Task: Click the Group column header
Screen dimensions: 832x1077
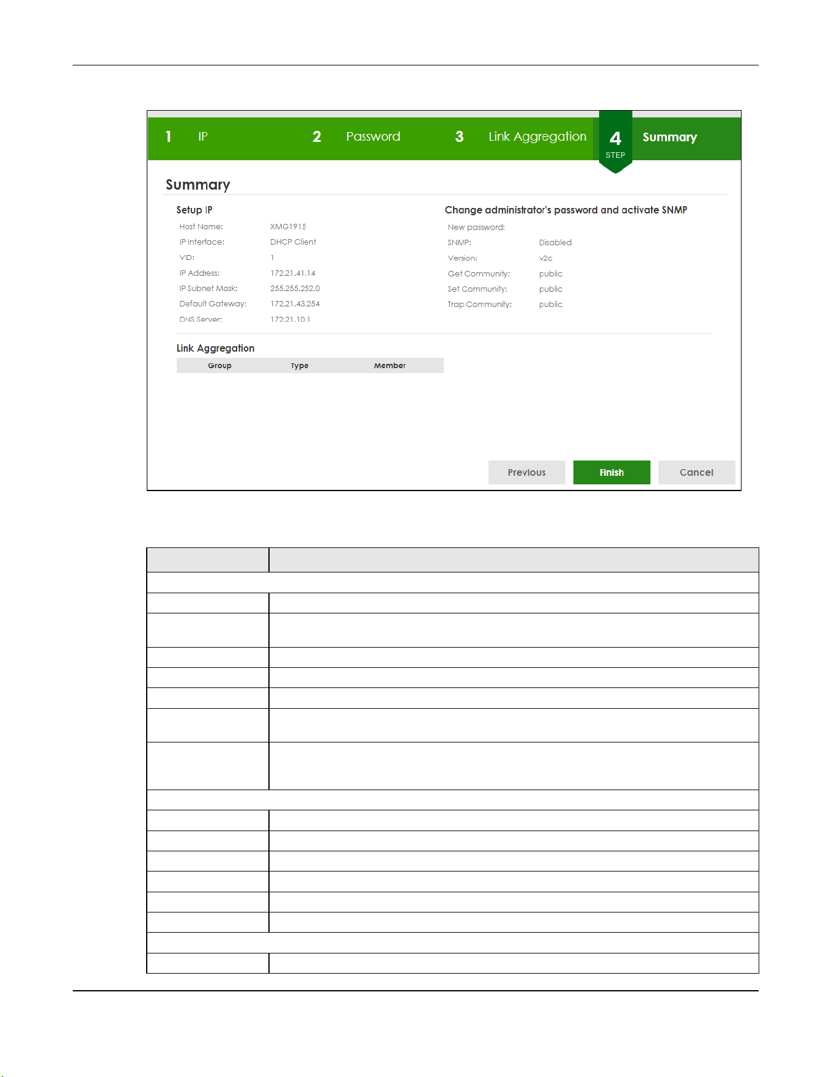Action: 219,365
